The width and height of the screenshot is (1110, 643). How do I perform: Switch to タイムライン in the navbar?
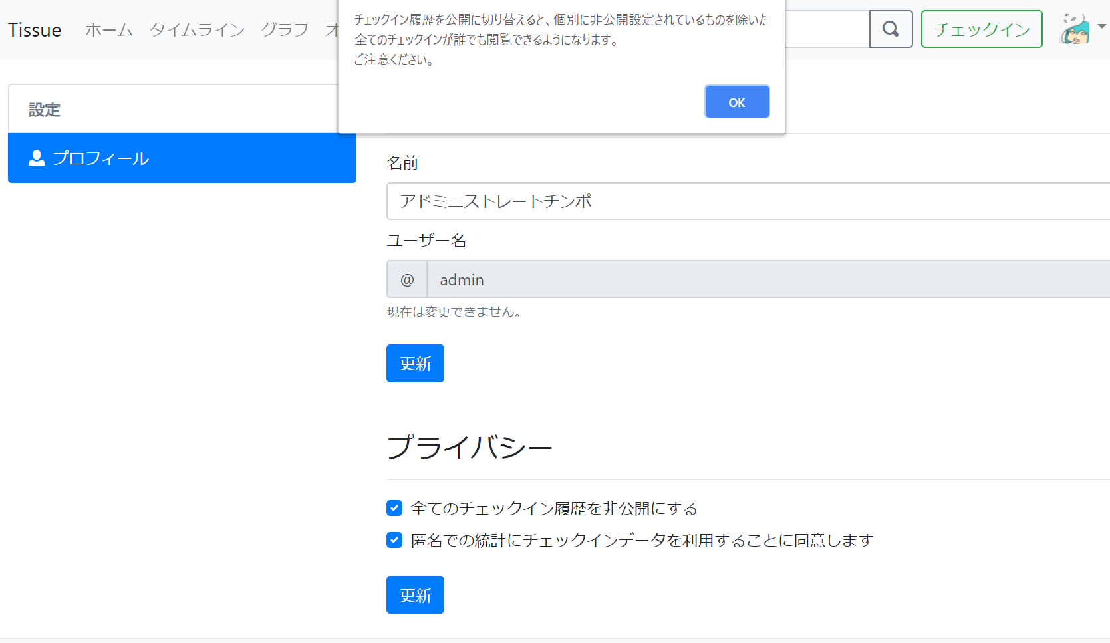pos(197,30)
